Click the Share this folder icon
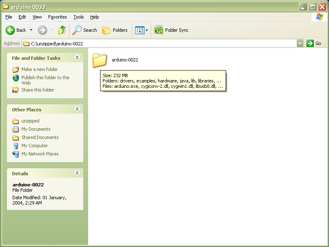329x247 pixels. point(16,90)
